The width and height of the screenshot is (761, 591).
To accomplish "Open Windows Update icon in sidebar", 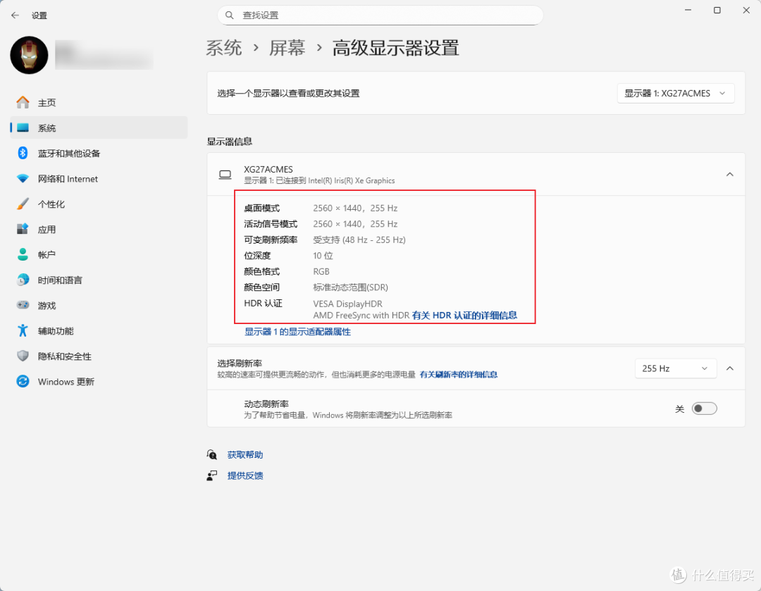I will tap(23, 382).
